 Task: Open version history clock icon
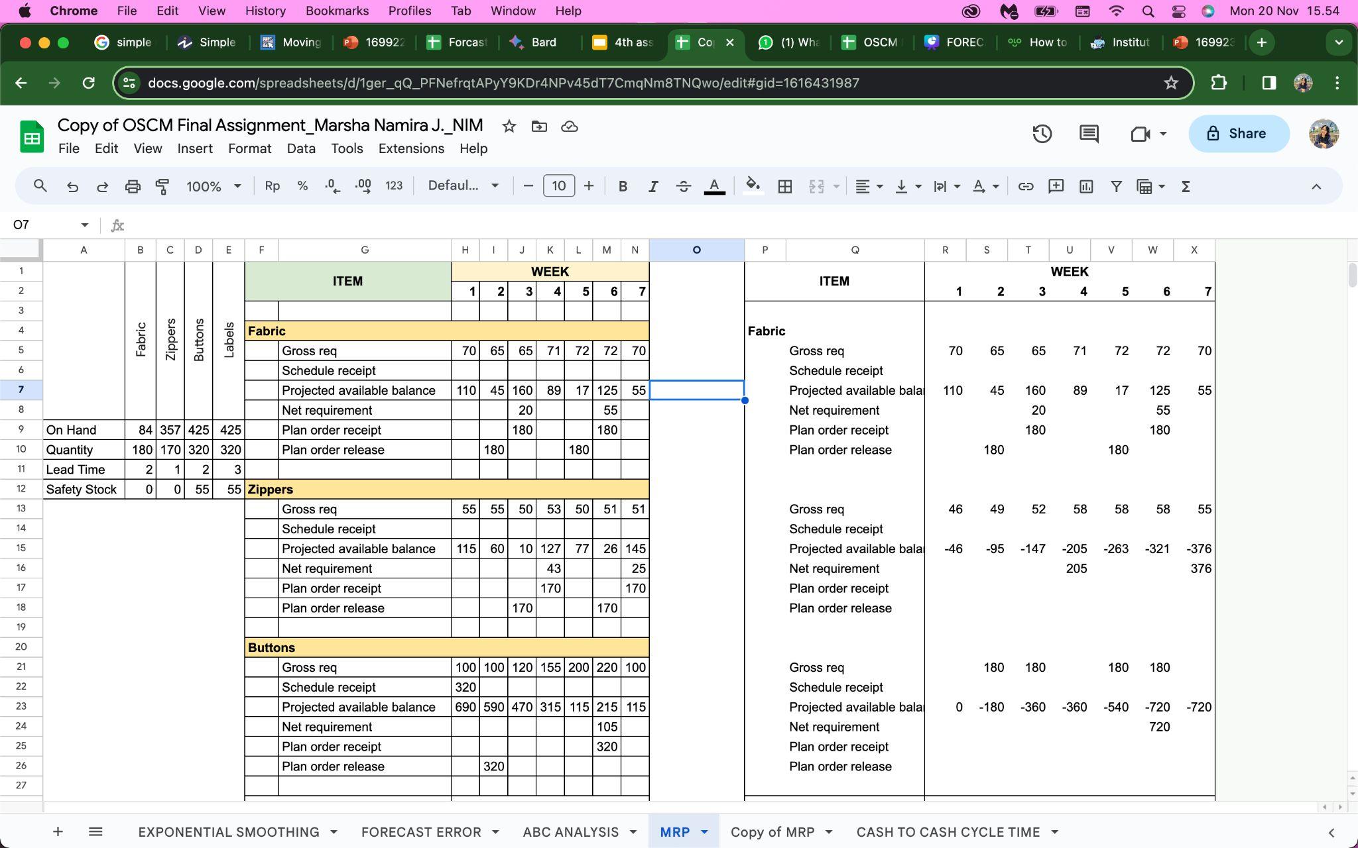coord(1042,134)
